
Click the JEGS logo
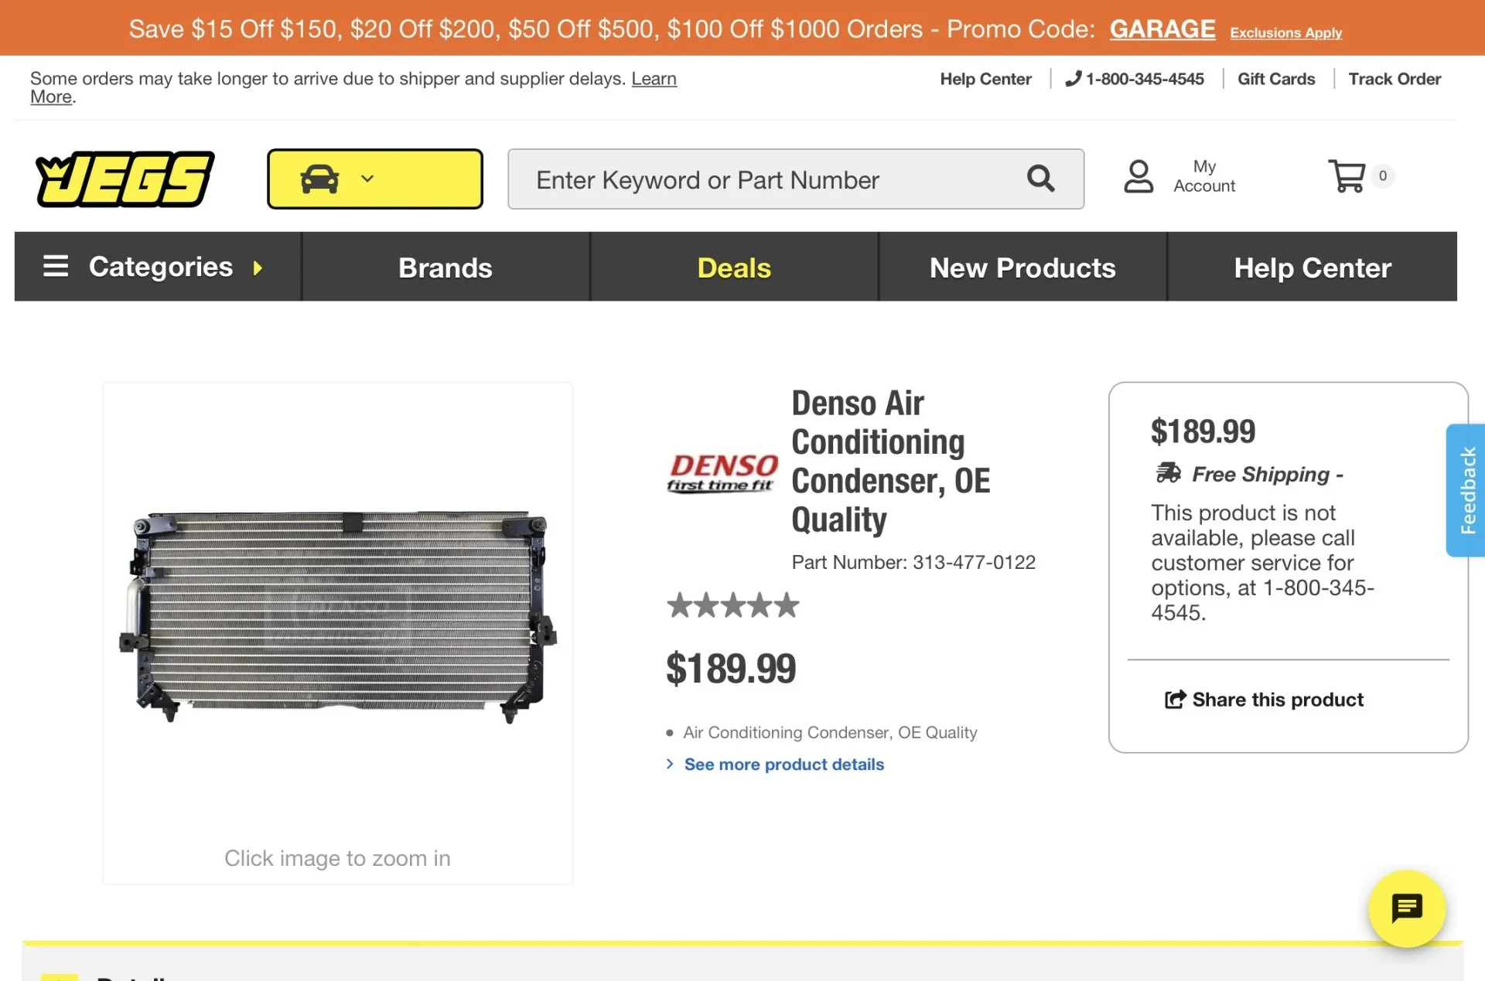tap(125, 179)
